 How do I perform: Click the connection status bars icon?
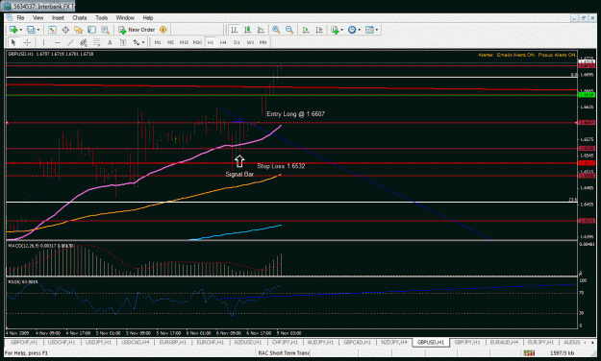tap(529, 353)
